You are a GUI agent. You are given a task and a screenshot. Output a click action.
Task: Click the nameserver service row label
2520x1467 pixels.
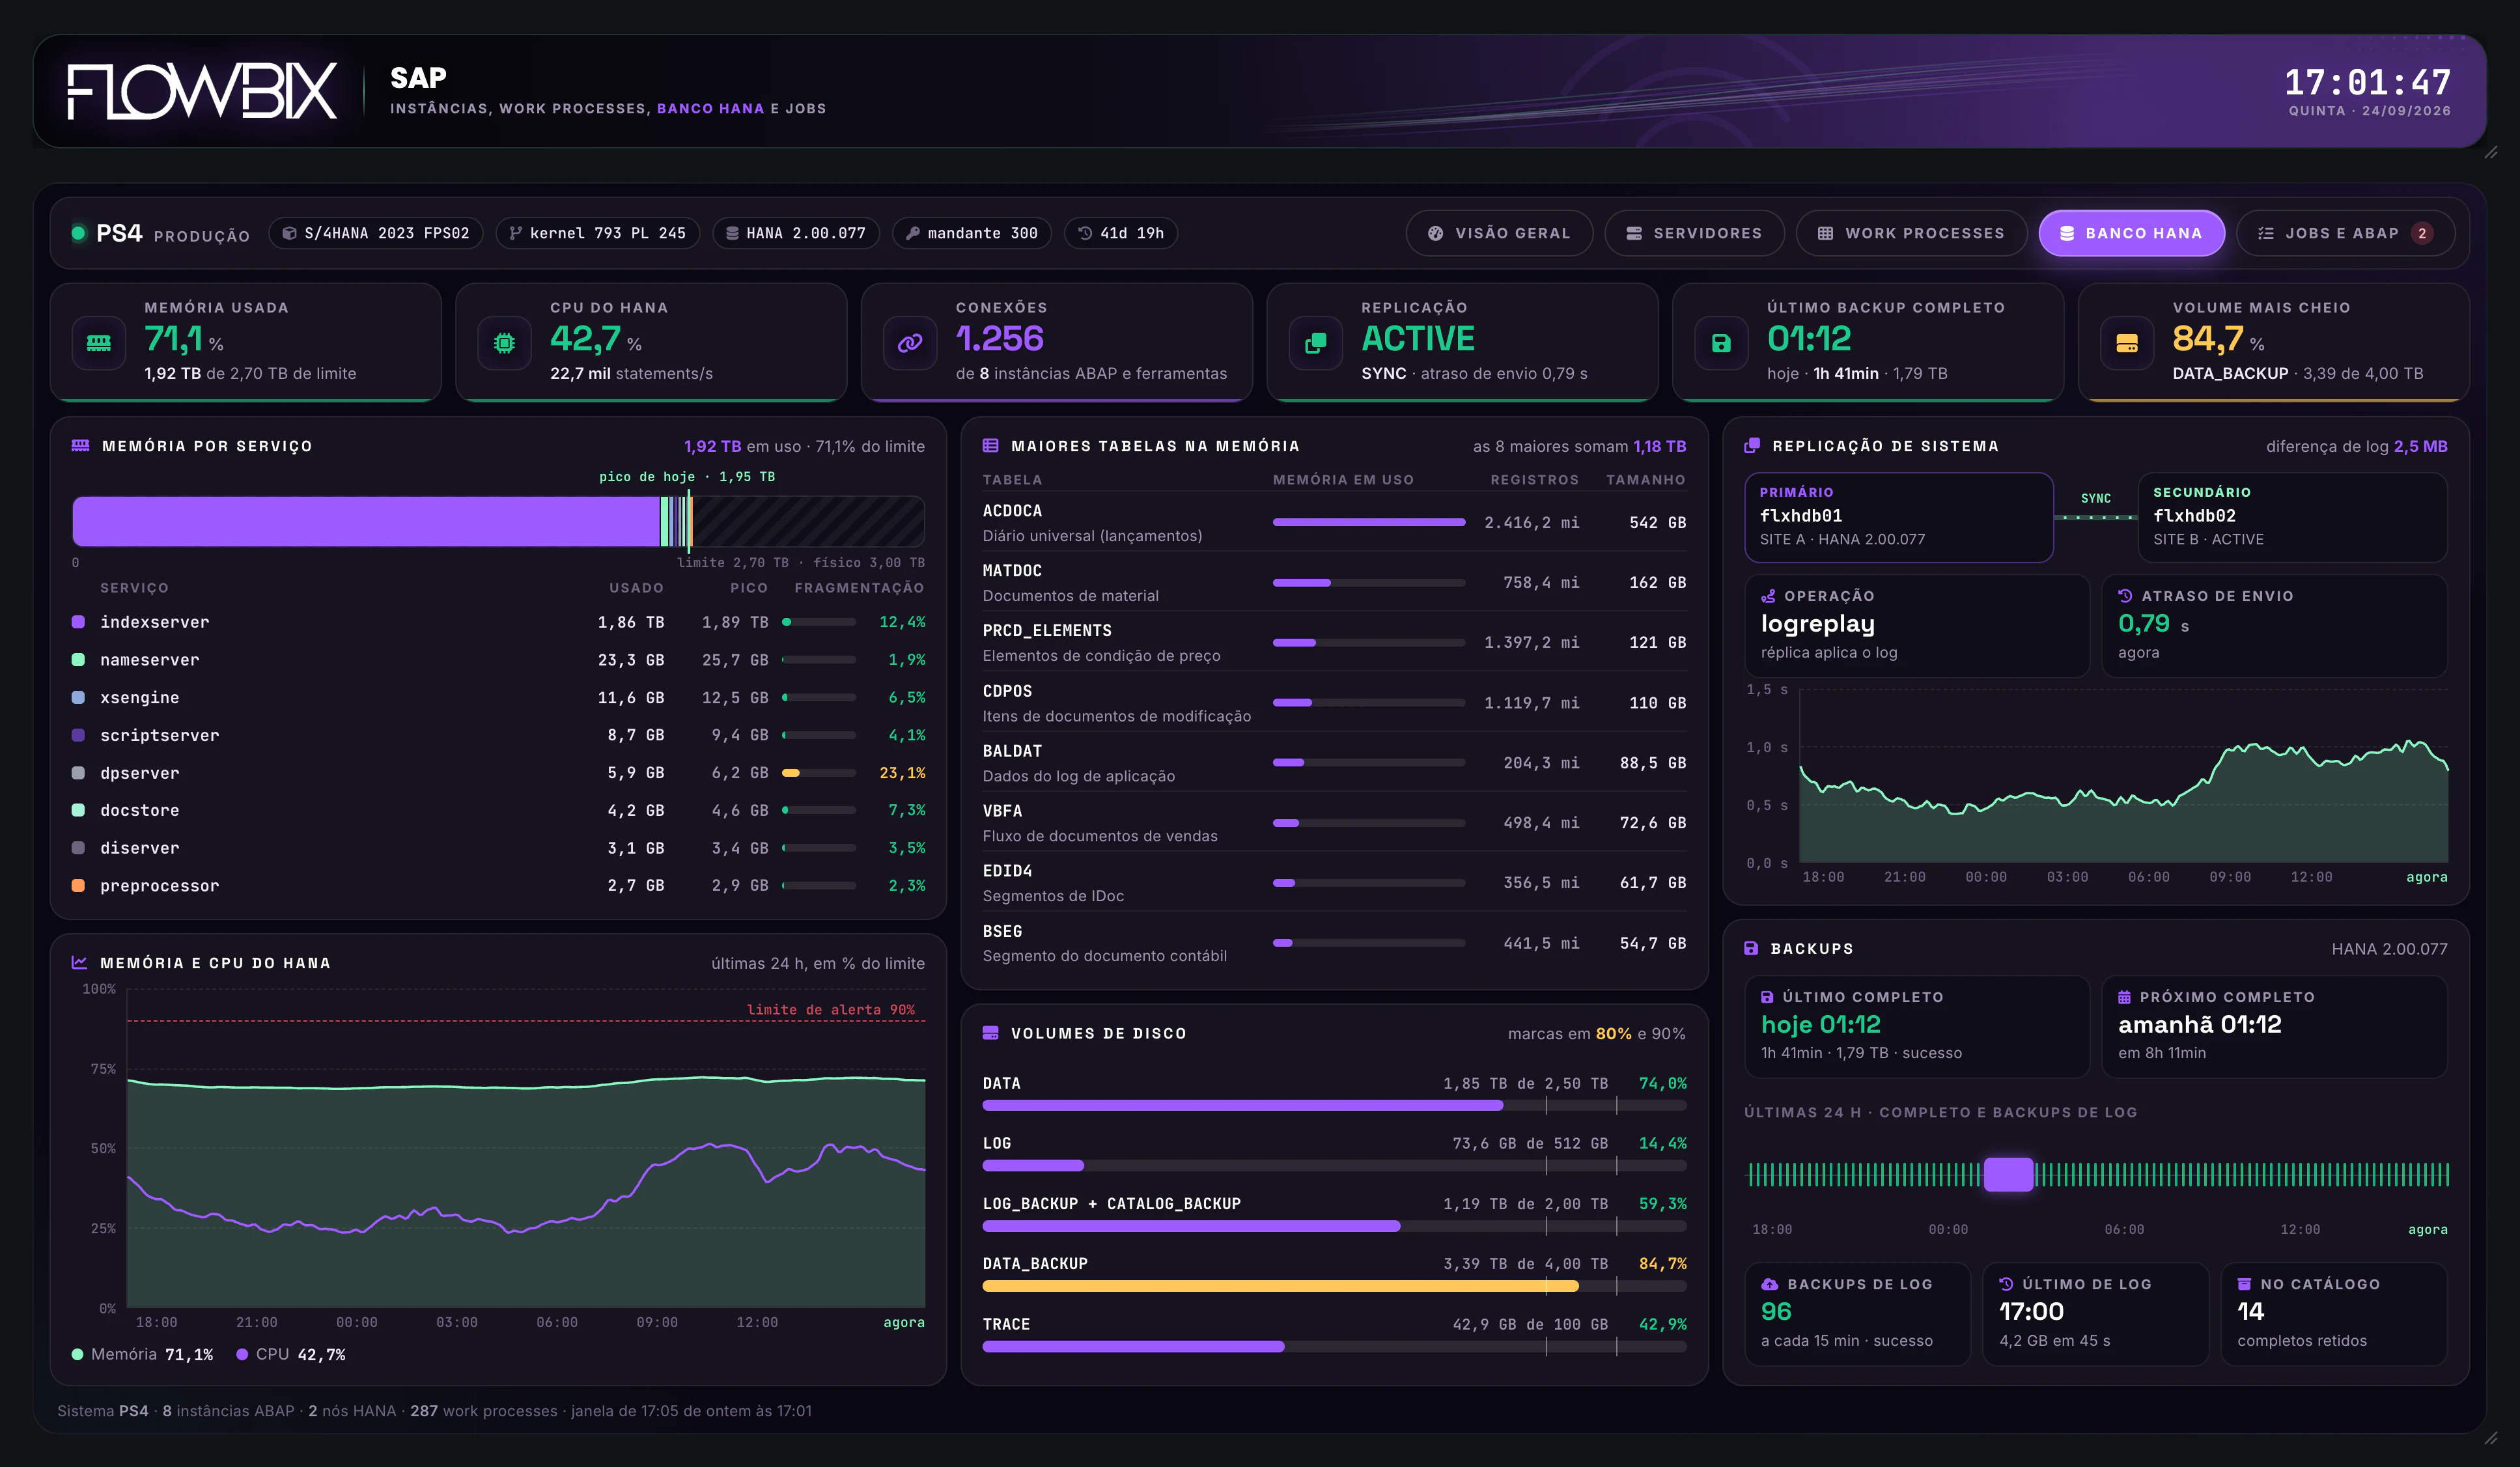tap(150, 660)
